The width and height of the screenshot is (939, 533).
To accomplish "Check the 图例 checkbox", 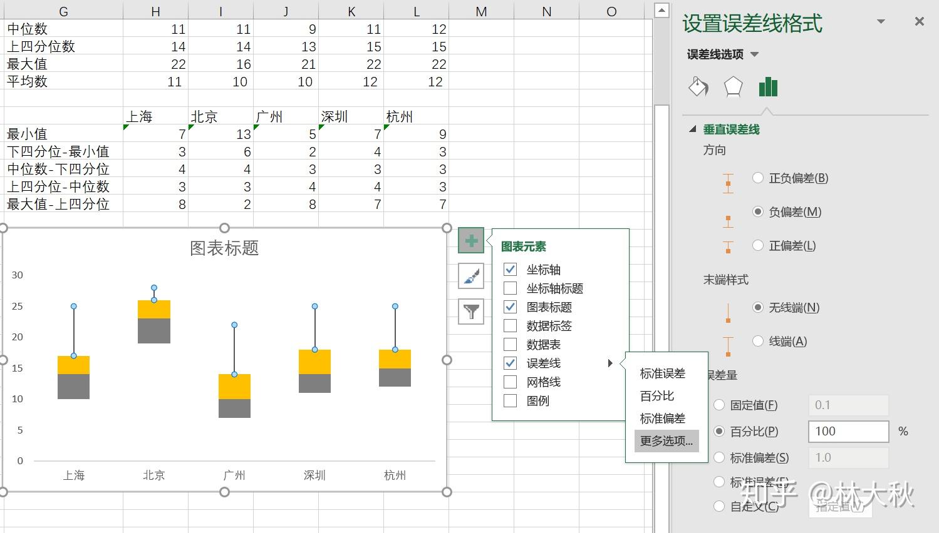I will point(510,400).
